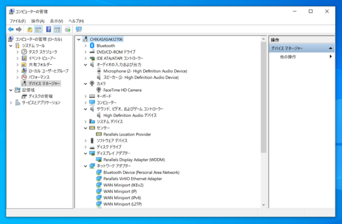Select WAN Miniport (IP) entry

(120, 191)
